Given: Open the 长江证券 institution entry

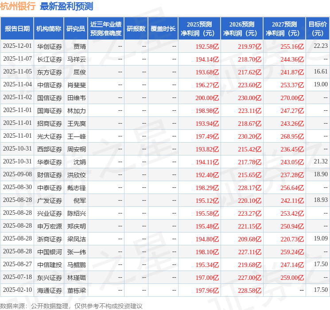Looking at the screenshot, I should coord(49,59).
